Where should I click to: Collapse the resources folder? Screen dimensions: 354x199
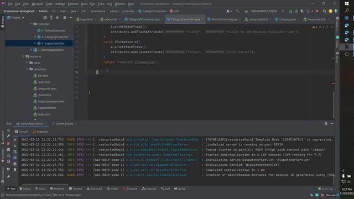point(23,56)
